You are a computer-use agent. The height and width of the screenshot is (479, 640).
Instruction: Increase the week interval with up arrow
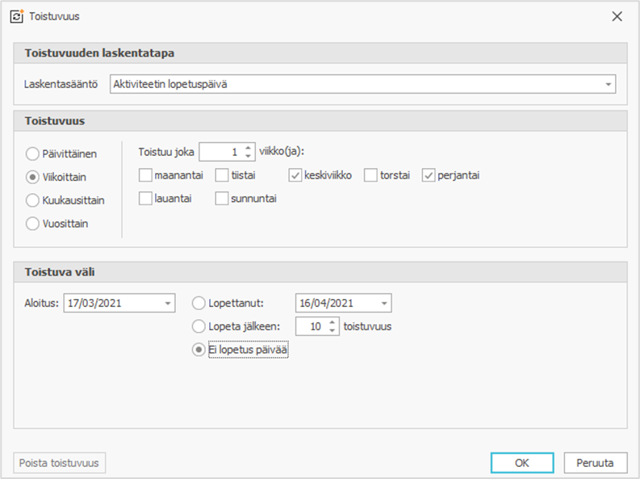[x=248, y=148]
